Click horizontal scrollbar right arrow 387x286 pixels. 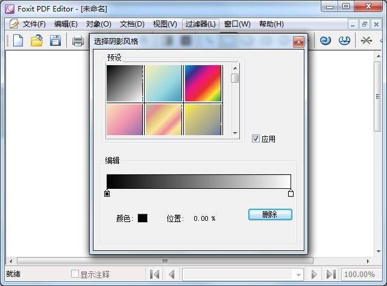[368, 261]
